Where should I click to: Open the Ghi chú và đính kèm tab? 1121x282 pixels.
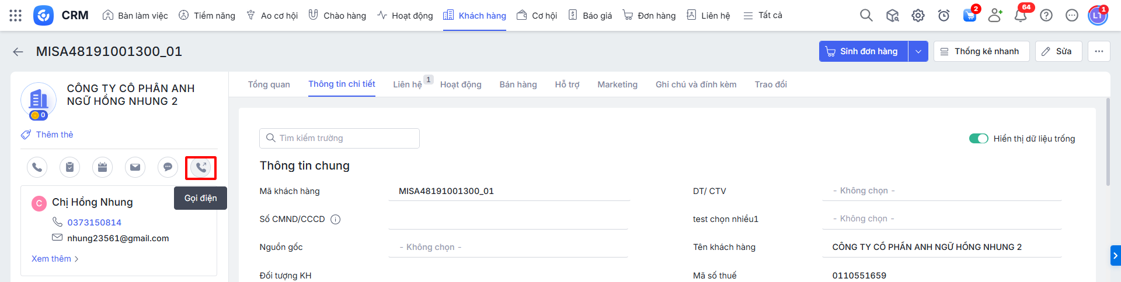pos(695,84)
